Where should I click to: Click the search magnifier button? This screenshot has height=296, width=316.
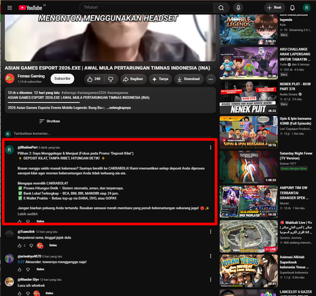[x=221, y=8]
